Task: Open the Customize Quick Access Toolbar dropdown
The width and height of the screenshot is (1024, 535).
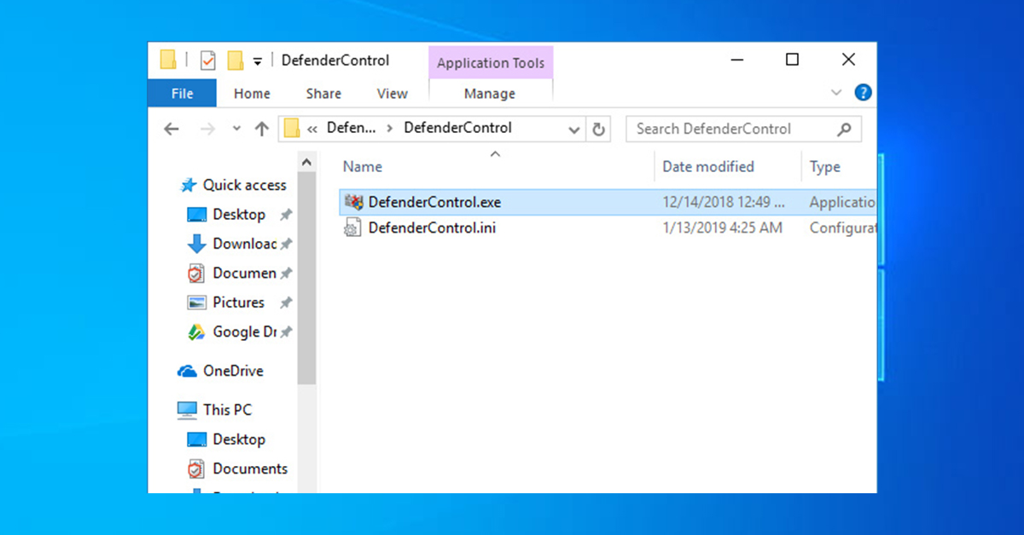Action: point(258,61)
